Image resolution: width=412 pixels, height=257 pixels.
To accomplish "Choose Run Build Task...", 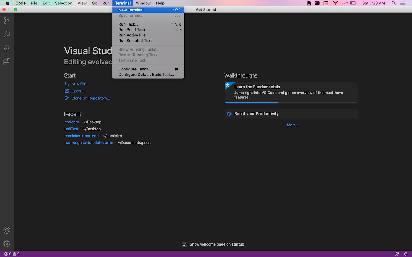I will click(148, 30).
